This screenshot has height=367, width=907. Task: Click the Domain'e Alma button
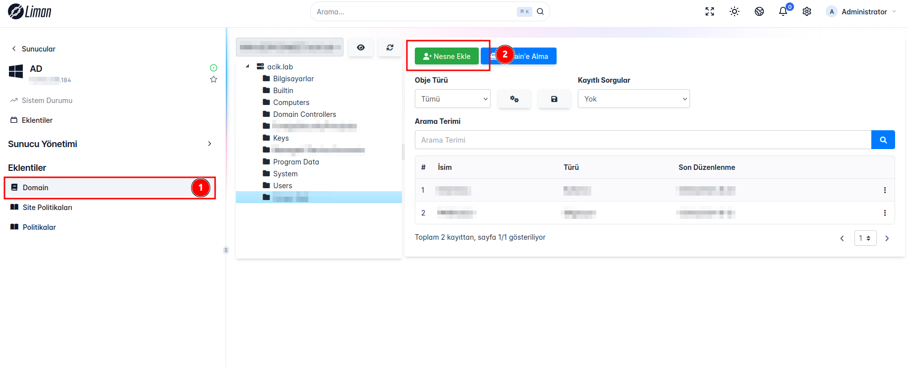[518, 56]
